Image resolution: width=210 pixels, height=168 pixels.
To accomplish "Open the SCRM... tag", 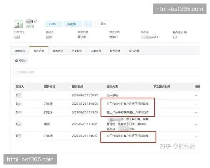I will point(54,24).
